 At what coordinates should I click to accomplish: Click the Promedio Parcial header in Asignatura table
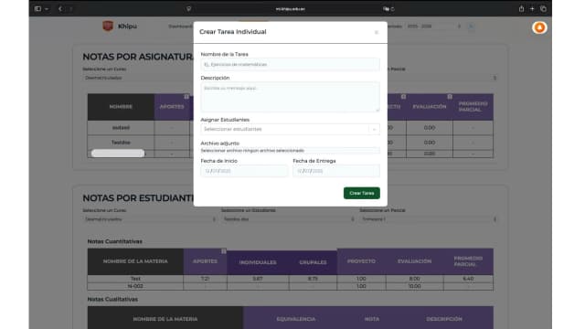pos(473,107)
